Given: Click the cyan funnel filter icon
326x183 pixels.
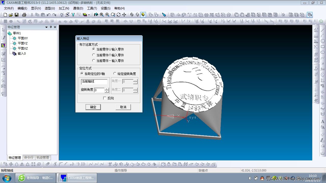Looking at the screenshot, I should (73, 15).
